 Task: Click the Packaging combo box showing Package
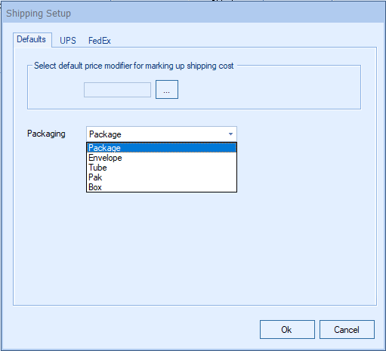[162, 134]
